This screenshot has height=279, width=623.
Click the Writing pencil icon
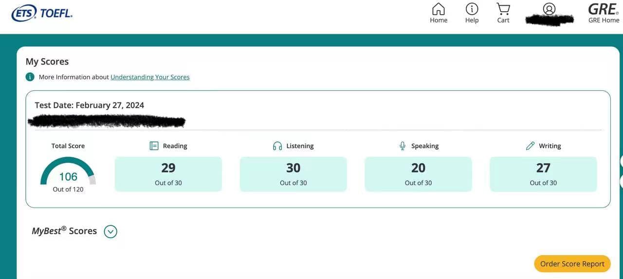tap(531, 146)
